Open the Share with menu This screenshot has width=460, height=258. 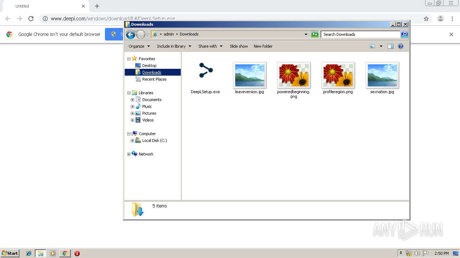(x=210, y=46)
